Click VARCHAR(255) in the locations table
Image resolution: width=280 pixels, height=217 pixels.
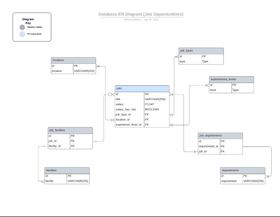point(84,71)
